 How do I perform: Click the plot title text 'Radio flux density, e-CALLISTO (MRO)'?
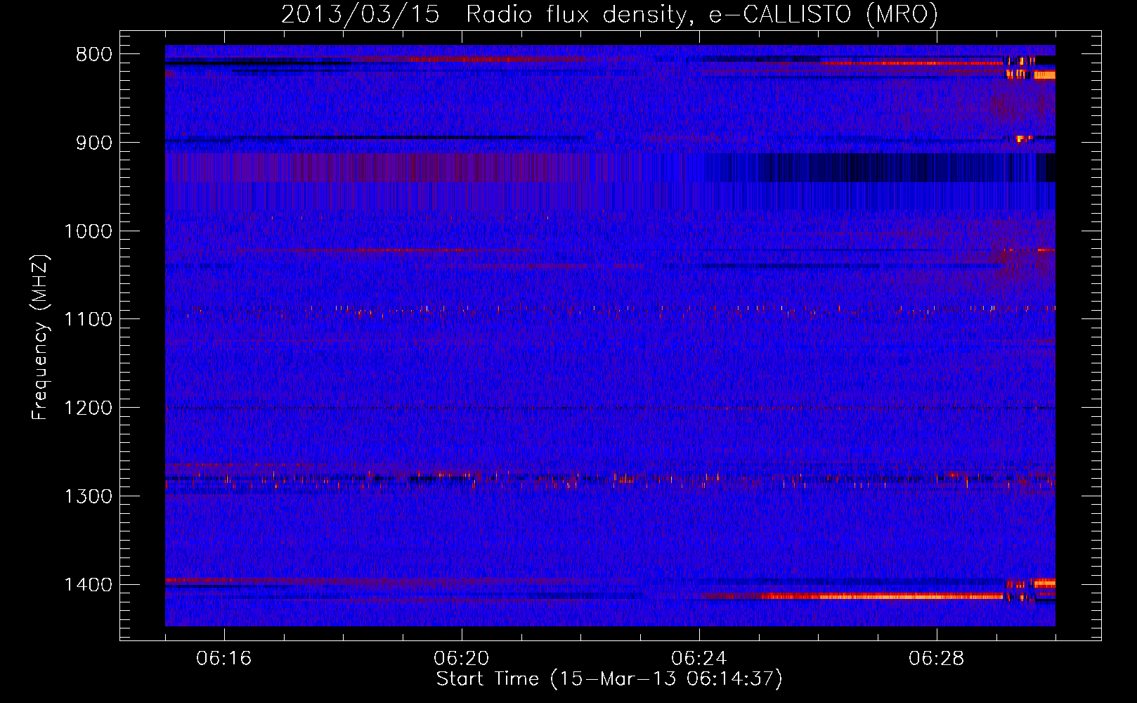(x=702, y=14)
